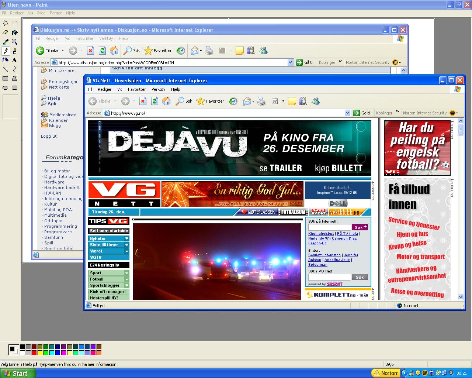The height and width of the screenshot is (378, 472).
Task: Pick the straight Line tool
Action: click(6, 69)
